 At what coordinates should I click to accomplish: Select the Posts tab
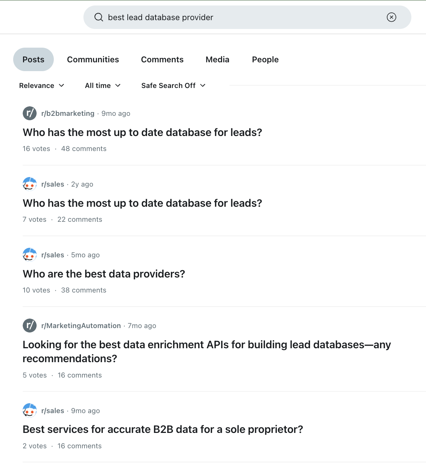click(x=33, y=59)
